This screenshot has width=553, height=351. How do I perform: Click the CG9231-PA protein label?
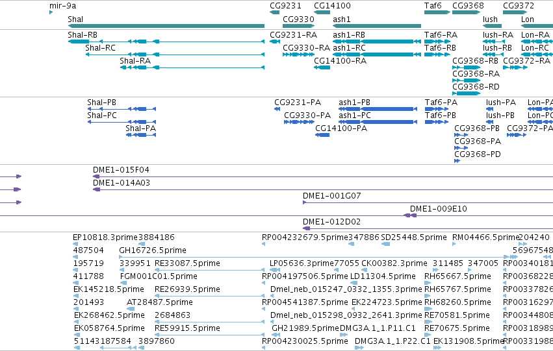298,103
